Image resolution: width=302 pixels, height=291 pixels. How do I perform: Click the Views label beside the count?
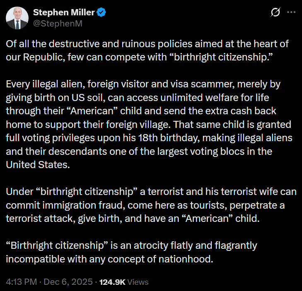[138, 282]
